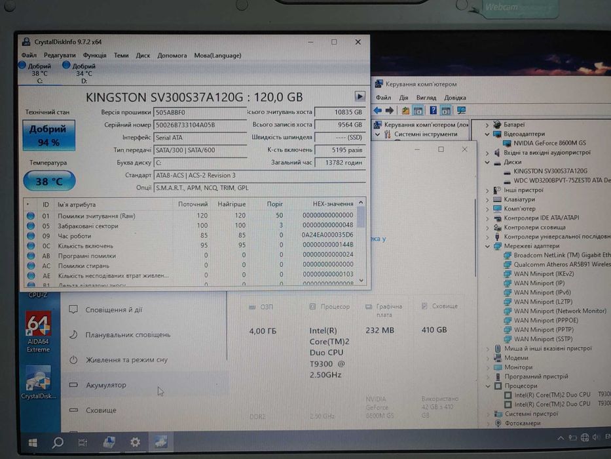Open the Файл menu in CrystalDiskInfo

tap(29, 56)
